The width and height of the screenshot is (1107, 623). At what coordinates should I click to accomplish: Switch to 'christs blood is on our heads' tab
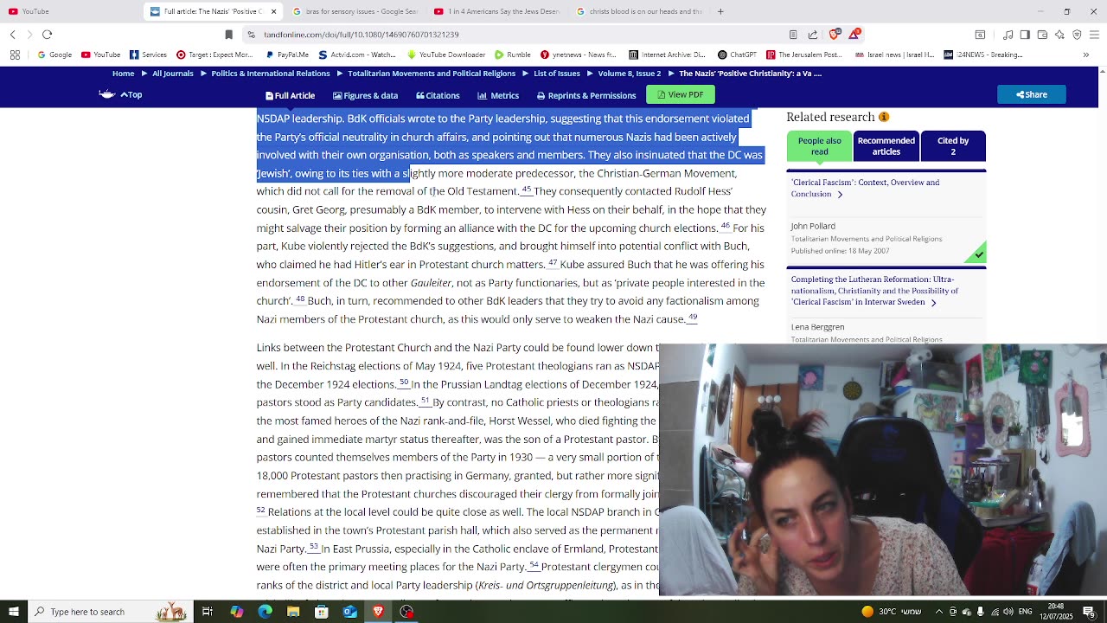[x=639, y=11]
